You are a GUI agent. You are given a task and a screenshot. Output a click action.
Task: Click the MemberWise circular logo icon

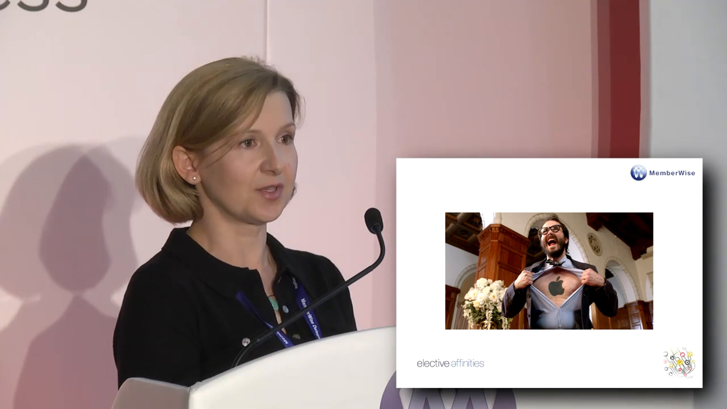(x=638, y=173)
